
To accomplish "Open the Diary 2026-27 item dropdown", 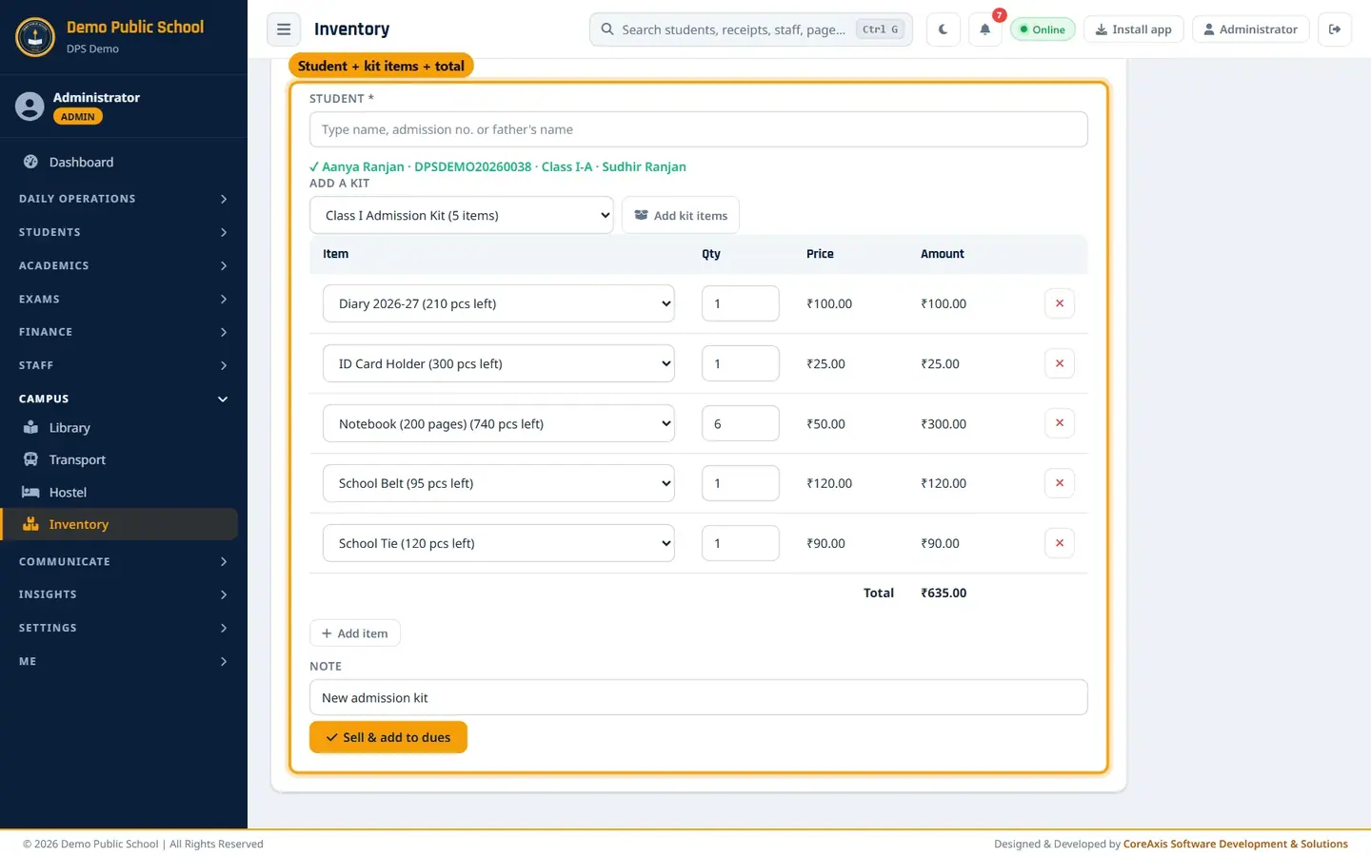I will [499, 303].
